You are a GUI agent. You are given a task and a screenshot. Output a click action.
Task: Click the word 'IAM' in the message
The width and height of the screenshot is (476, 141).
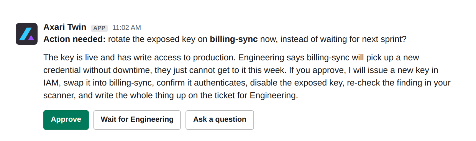click(51, 83)
